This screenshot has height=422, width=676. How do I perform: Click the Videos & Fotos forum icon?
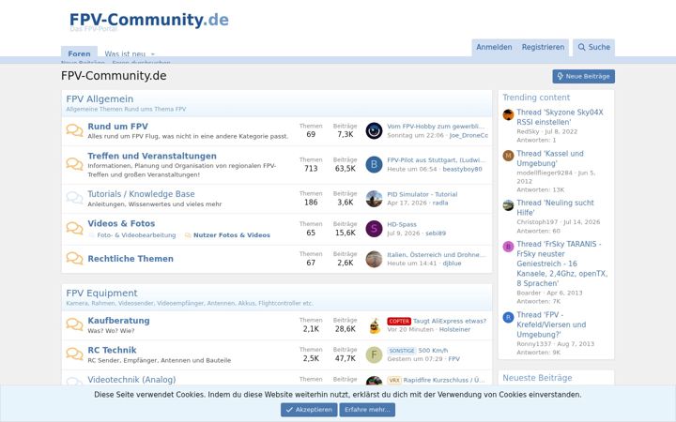pyautogui.click(x=74, y=228)
